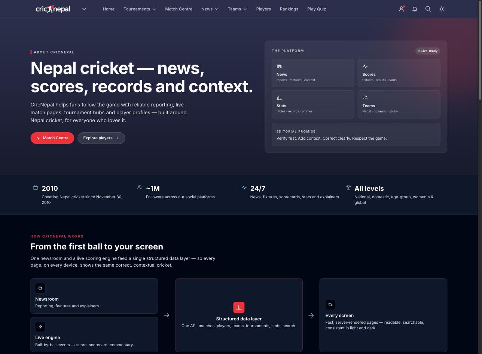Click the 'THE PLATFORM' label
Viewport: 482px width, 354px height.
(x=288, y=51)
